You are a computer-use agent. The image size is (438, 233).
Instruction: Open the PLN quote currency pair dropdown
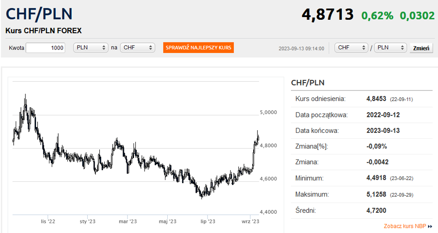coord(390,48)
